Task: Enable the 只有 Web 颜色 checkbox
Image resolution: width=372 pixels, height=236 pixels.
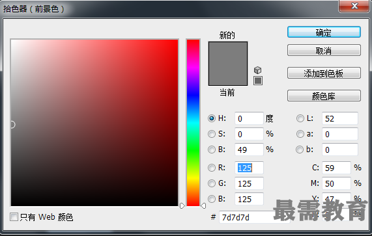Action: pos(14,216)
